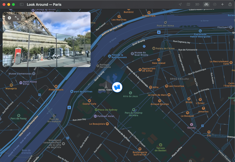Toggle 3D map view
Image resolution: width=235 pixels, height=162 pixels.
(197, 4)
